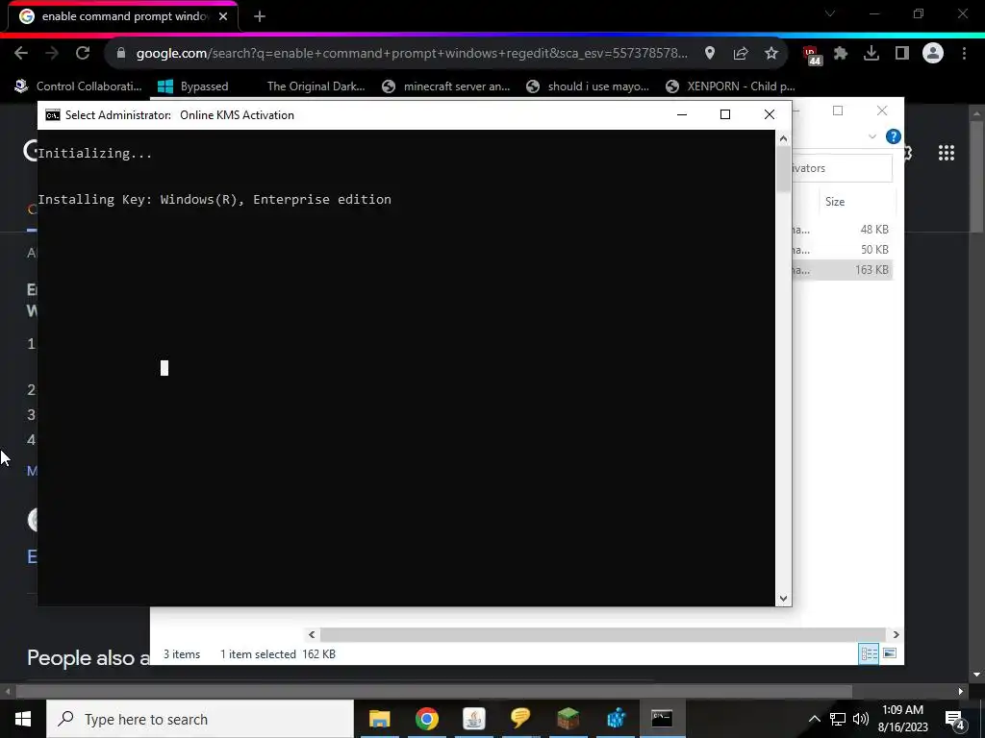Click Chrome page horizontal scrollbar
The width and height of the screenshot is (985, 738).
(434, 692)
